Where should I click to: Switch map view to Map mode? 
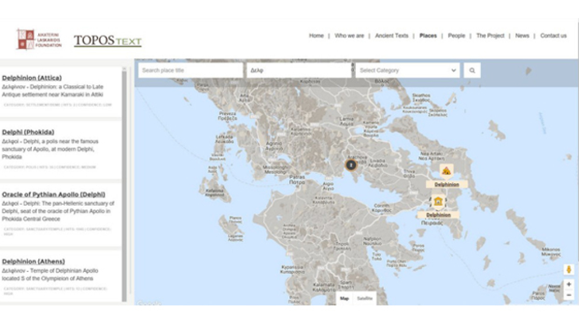pyautogui.click(x=344, y=298)
